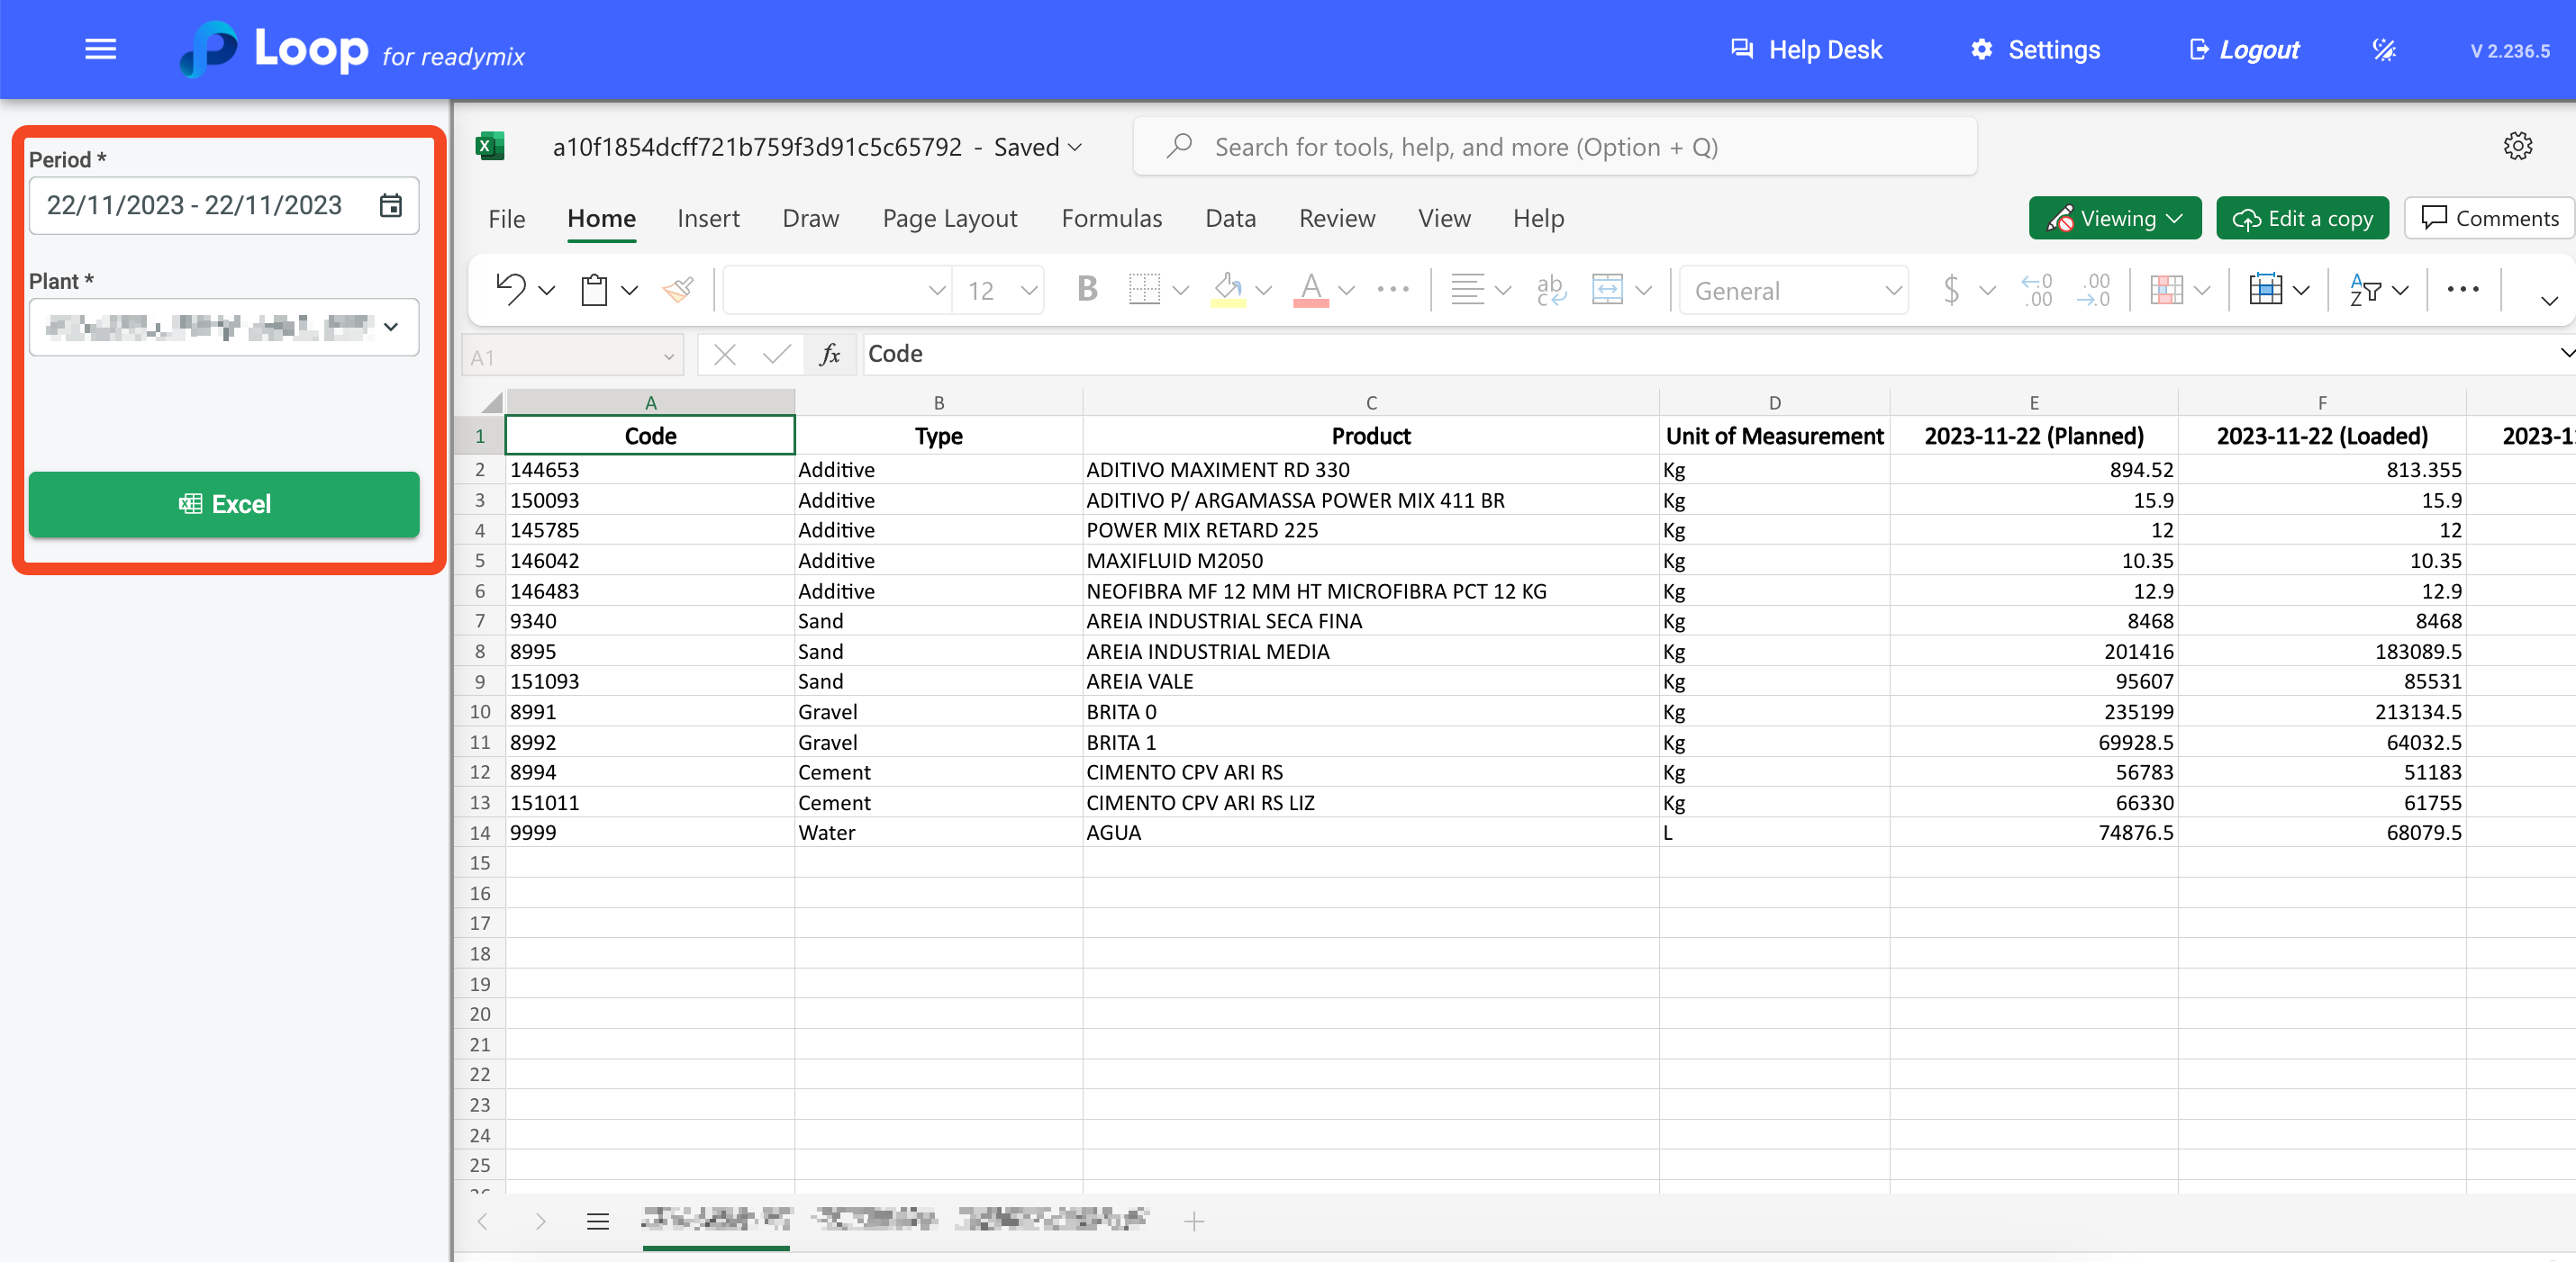Click the Sort and Filter icon
Image resolution: width=2576 pixels, height=1262 pixels.
(x=2365, y=290)
